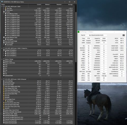
Task: Minimize the ZenTimings window
Action: coord(115,32)
